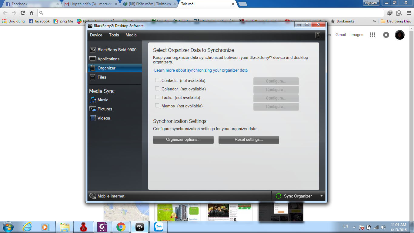Switch to Gmail Hộp thư đến tab

tap(91, 4)
